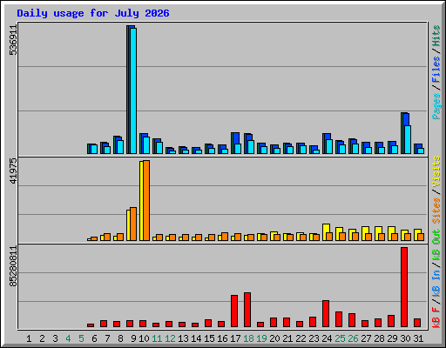Select the day 30 cyan pages bar
The height and width of the screenshot is (348, 446).
[x=408, y=139]
